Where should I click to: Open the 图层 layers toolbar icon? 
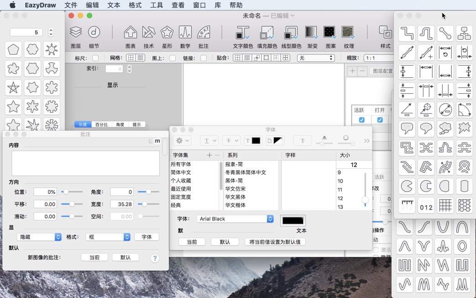pos(76,32)
